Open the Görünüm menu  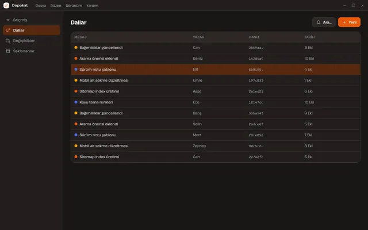click(74, 5)
